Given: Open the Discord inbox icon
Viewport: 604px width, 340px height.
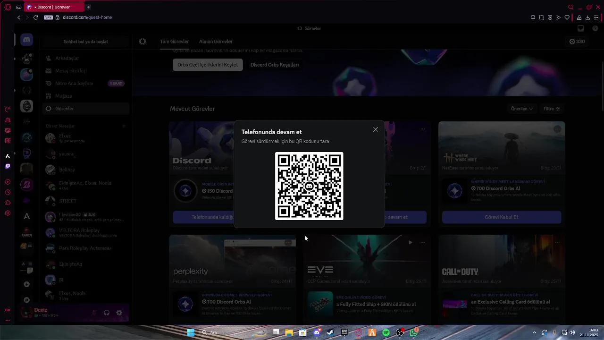Looking at the screenshot, I should pos(581,28).
